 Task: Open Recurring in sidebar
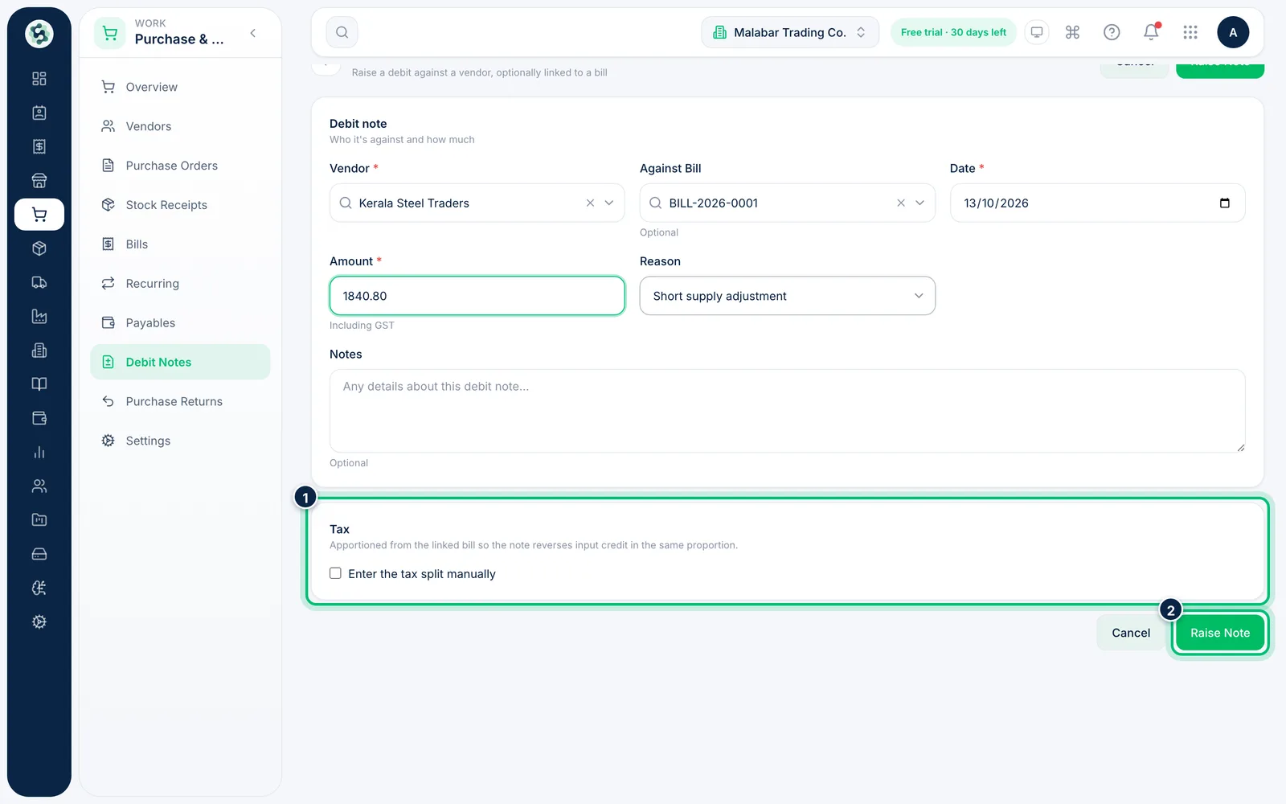click(x=180, y=283)
